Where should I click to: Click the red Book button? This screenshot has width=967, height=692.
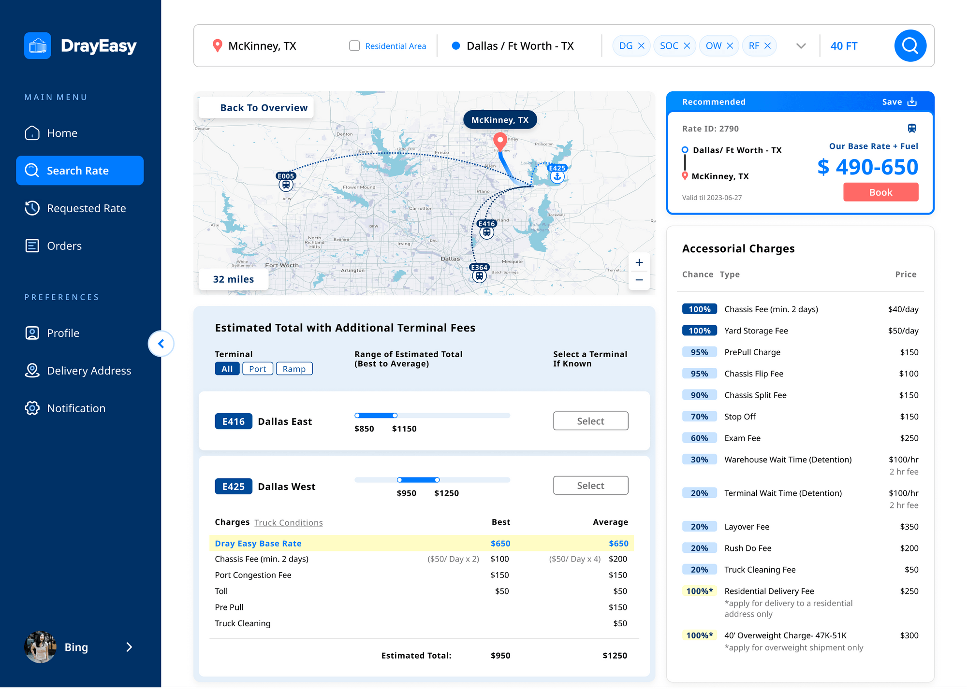880,192
